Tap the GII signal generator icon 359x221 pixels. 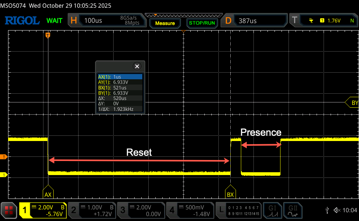pos(293,210)
